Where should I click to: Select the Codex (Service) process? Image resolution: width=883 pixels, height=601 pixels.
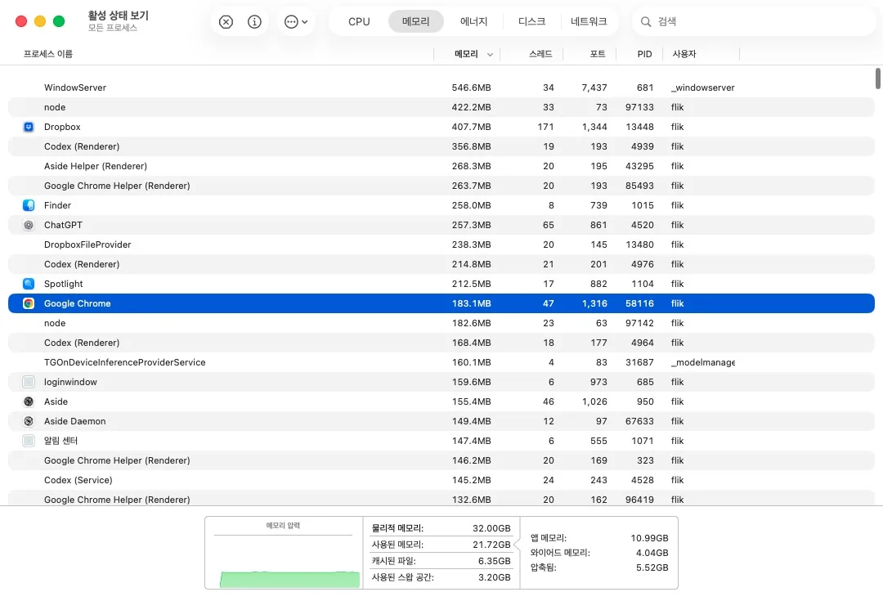click(441, 480)
